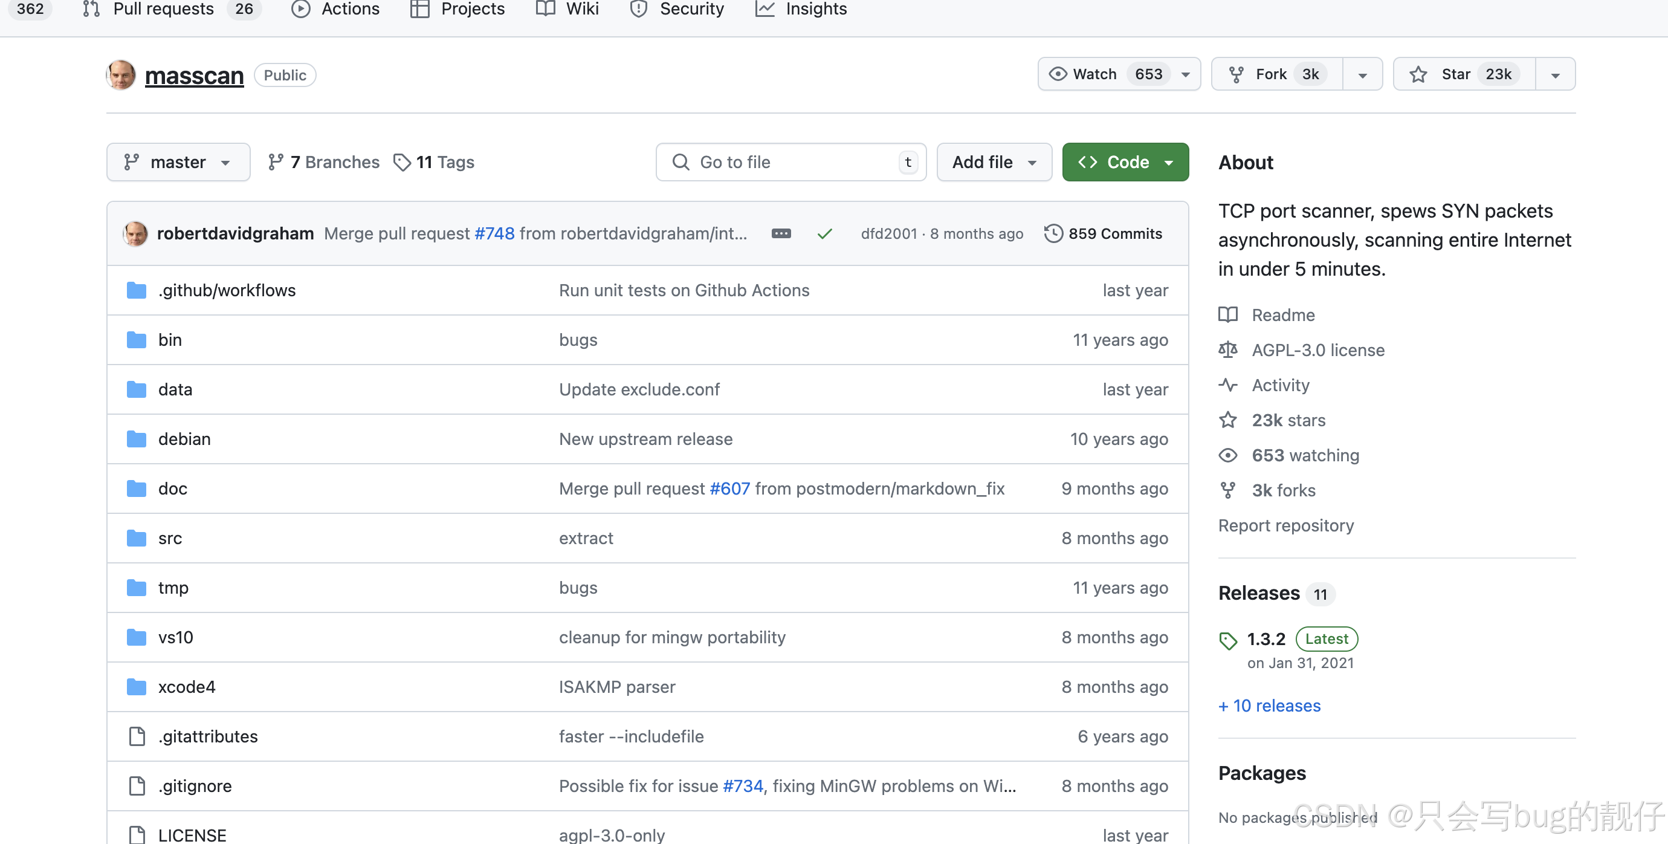This screenshot has height=844, width=1668.
Task: Click the src row 'extract' commit message
Action: pos(586,537)
